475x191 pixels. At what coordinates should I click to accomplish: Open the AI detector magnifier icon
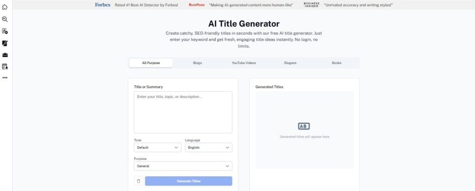point(5,19)
